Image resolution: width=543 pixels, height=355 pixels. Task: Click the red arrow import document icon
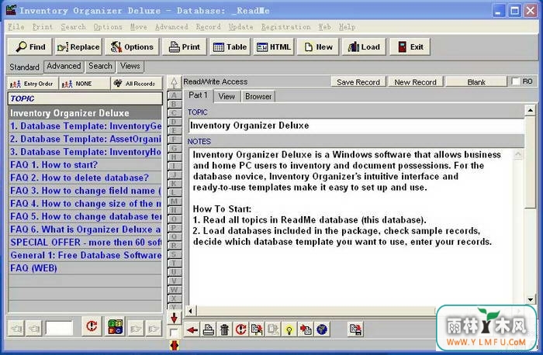click(306, 329)
